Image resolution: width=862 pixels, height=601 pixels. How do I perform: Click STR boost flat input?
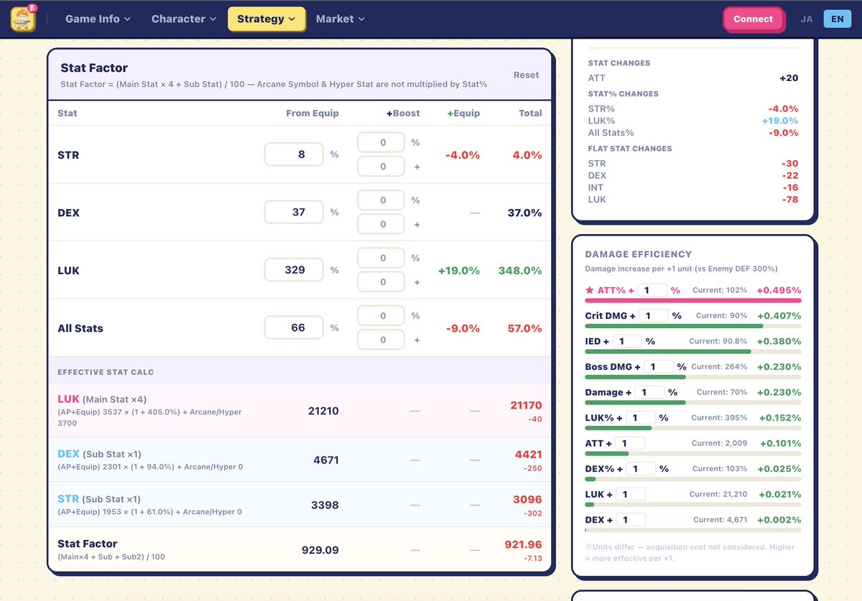pos(381,166)
